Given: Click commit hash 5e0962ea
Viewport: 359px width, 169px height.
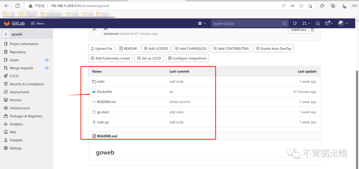Looking at the screenshot, I should tap(298, 30).
